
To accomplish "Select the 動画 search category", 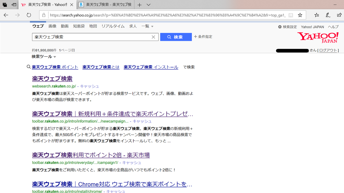I will click(x=65, y=26).
